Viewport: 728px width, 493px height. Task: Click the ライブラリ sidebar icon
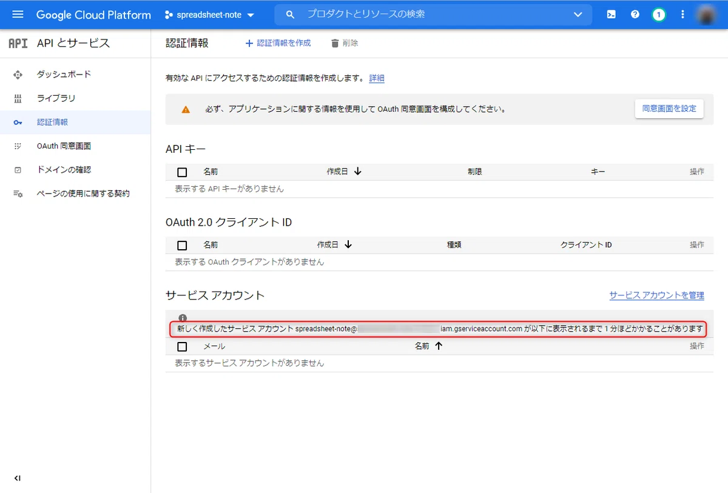click(x=18, y=98)
